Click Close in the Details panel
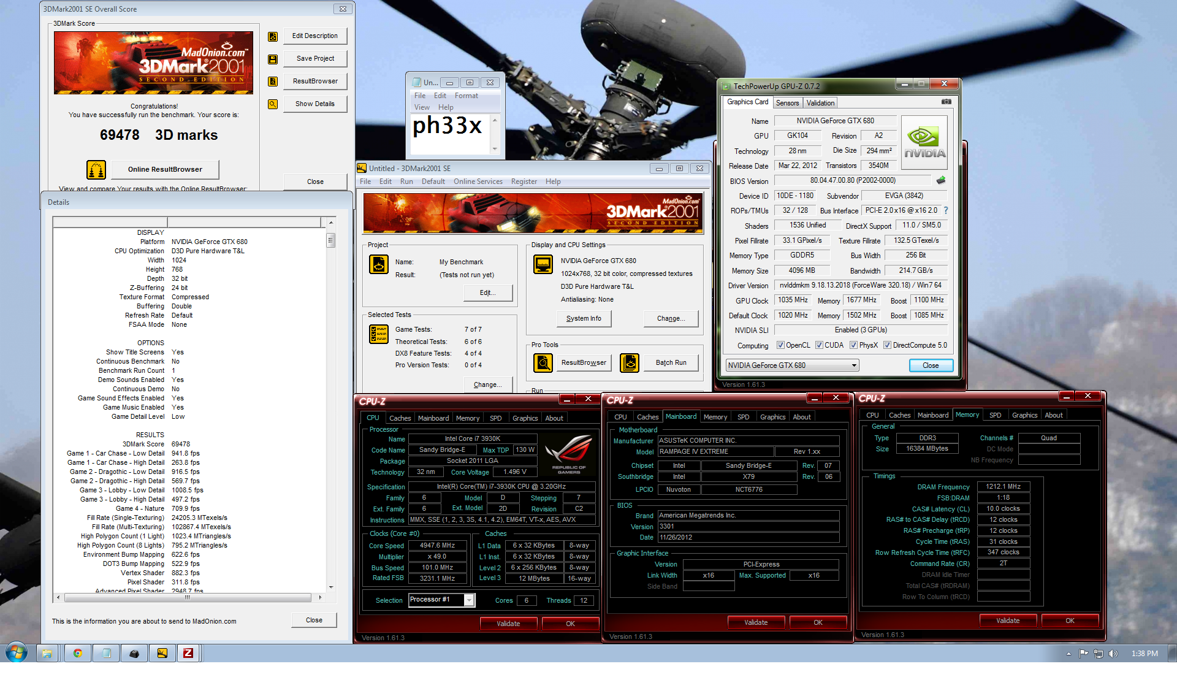The image size is (1177, 688). pyautogui.click(x=314, y=621)
